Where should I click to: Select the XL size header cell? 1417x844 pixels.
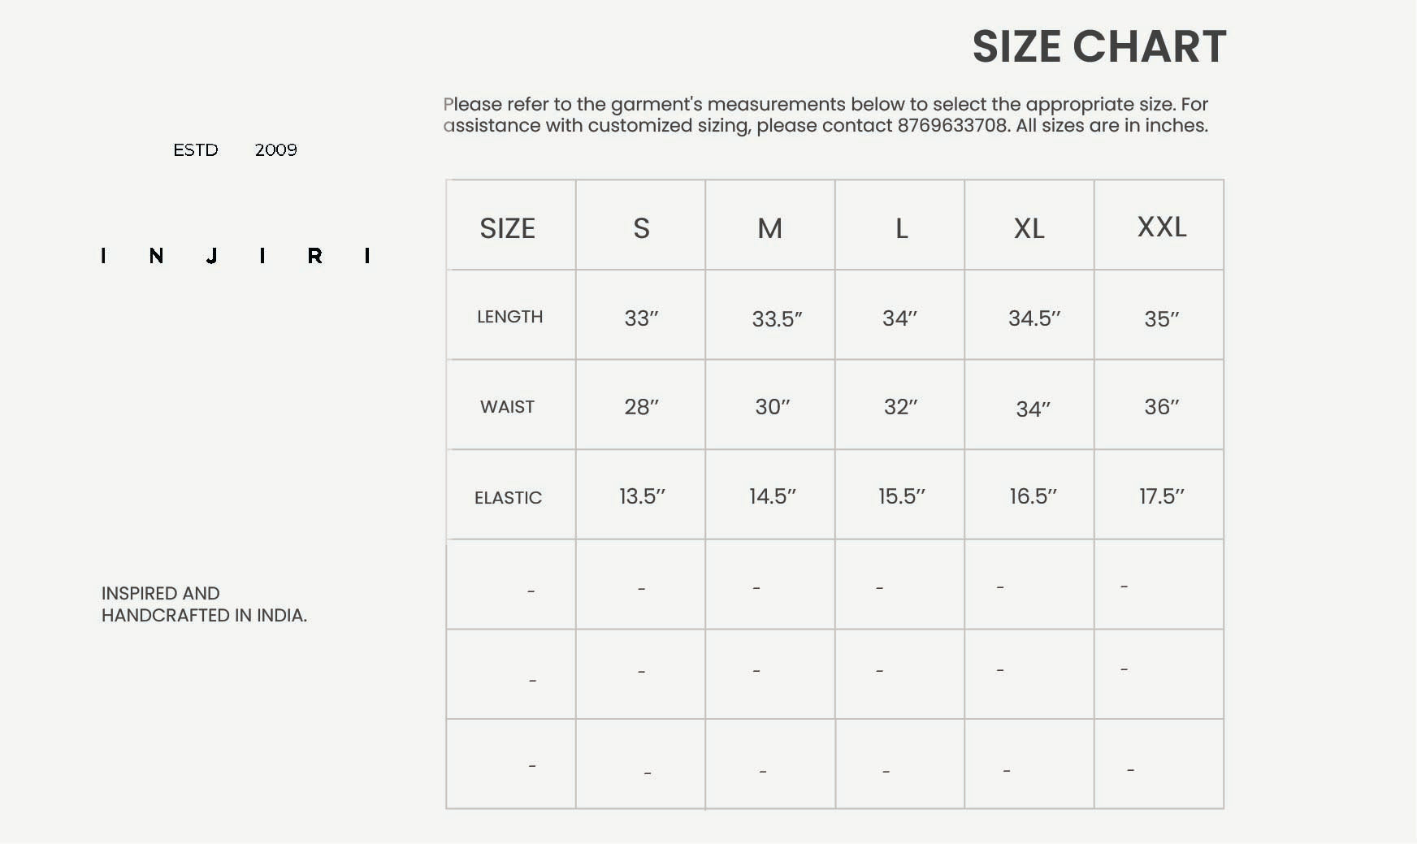click(1029, 228)
